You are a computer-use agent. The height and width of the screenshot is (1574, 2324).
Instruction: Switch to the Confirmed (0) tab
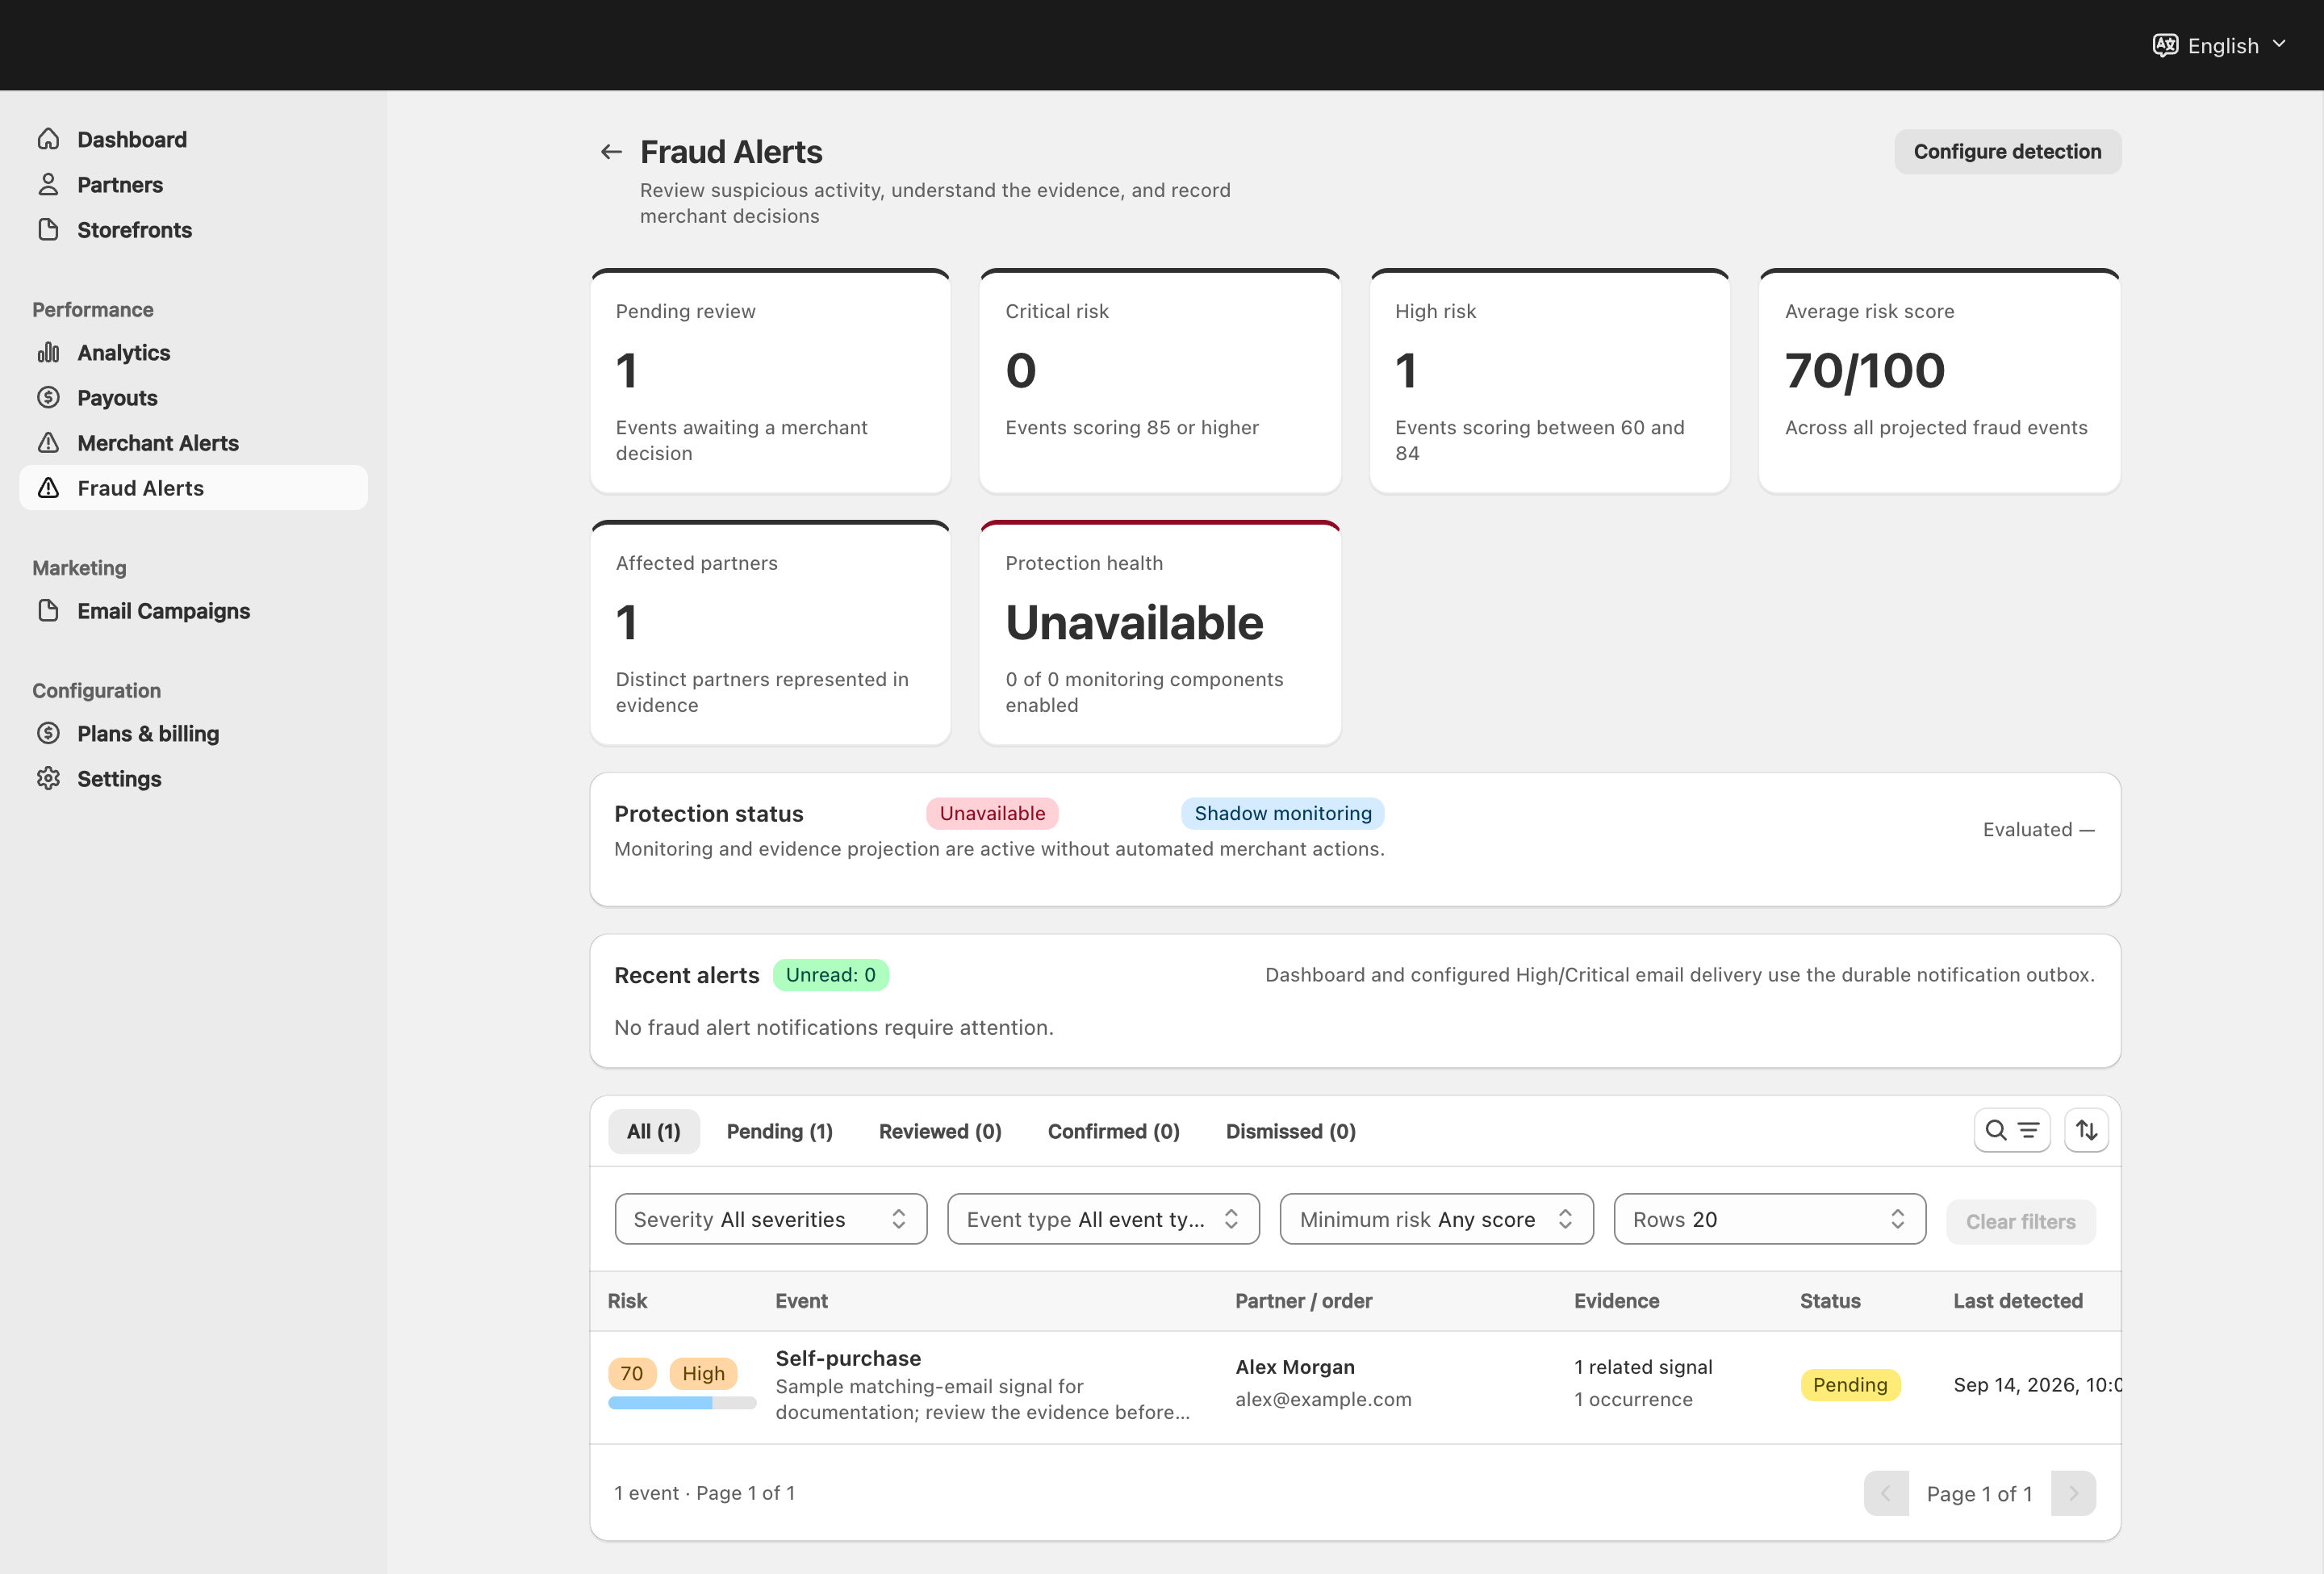tap(1114, 1131)
